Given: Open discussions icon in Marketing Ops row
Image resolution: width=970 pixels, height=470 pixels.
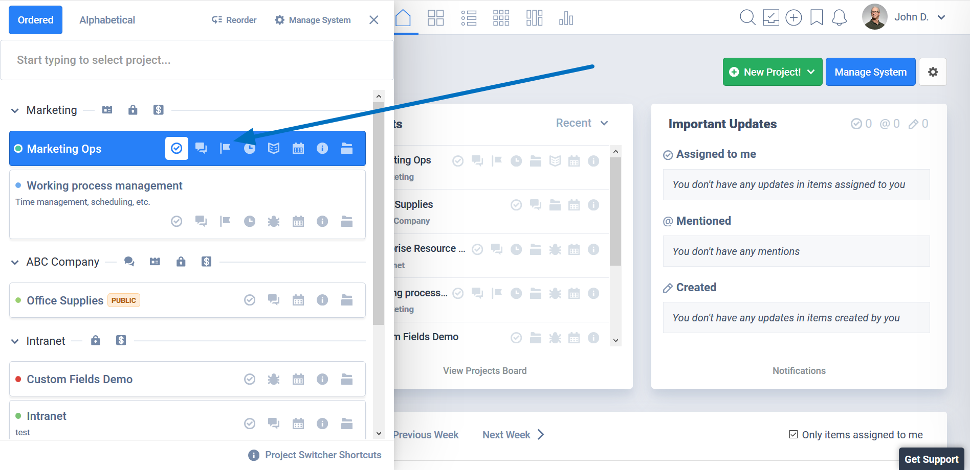Looking at the screenshot, I should (201, 149).
